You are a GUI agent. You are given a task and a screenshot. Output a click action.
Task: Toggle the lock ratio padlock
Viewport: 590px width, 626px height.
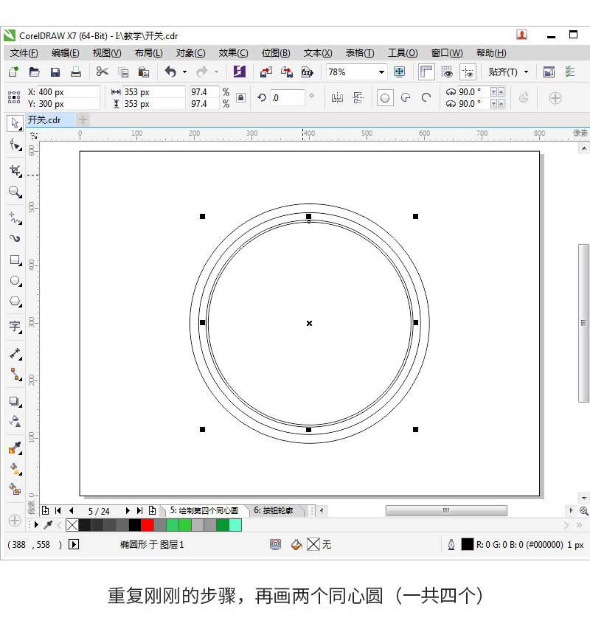click(240, 97)
